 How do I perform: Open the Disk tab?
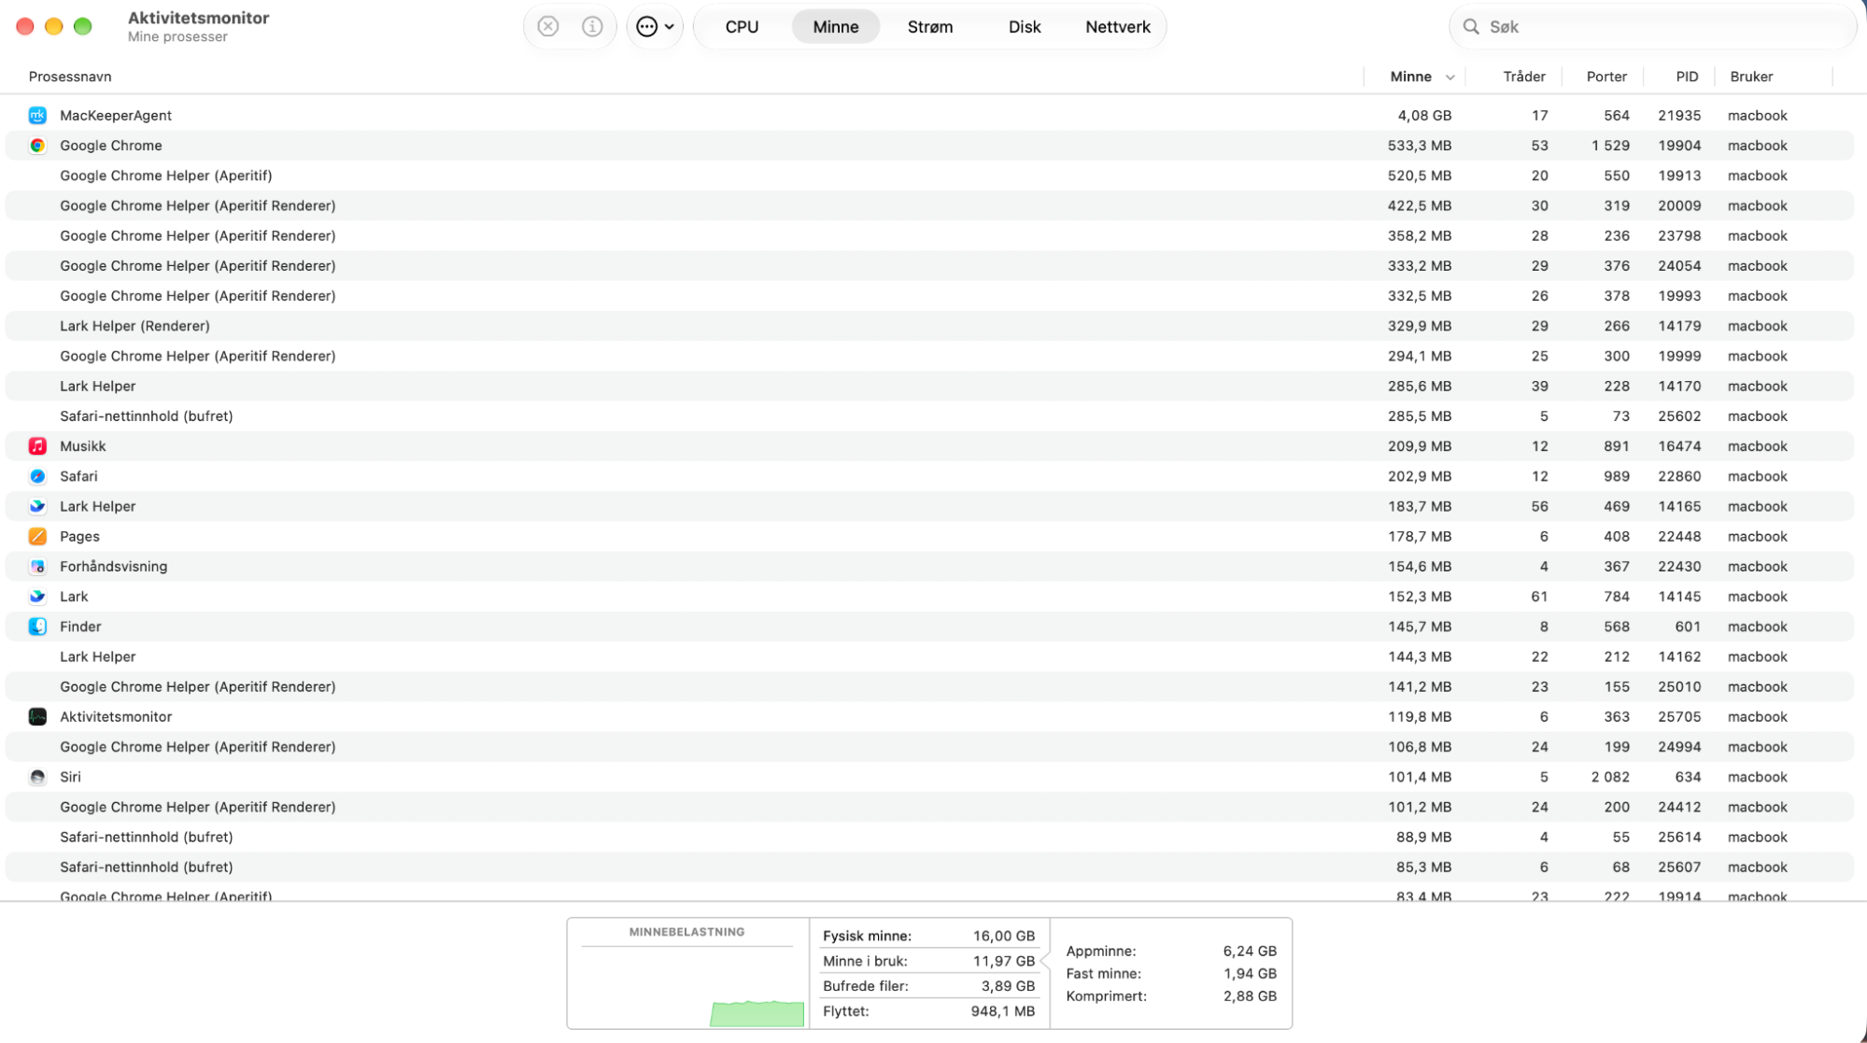pos(1024,26)
